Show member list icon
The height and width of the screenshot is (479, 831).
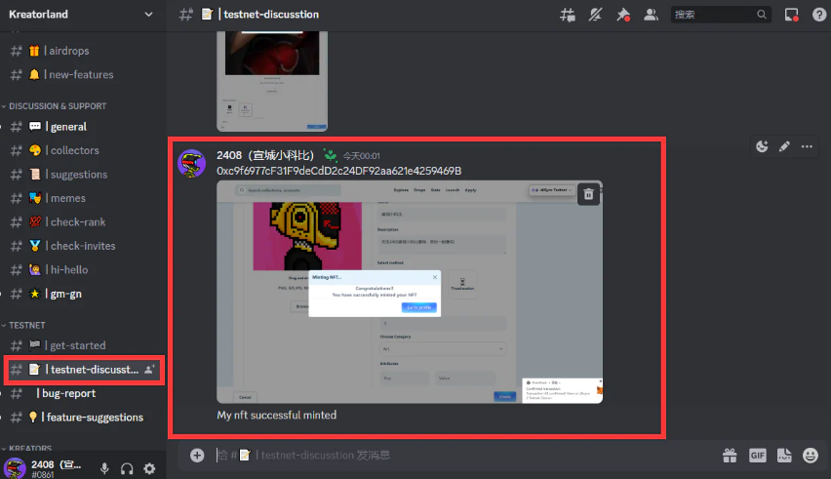tap(651, 15)
